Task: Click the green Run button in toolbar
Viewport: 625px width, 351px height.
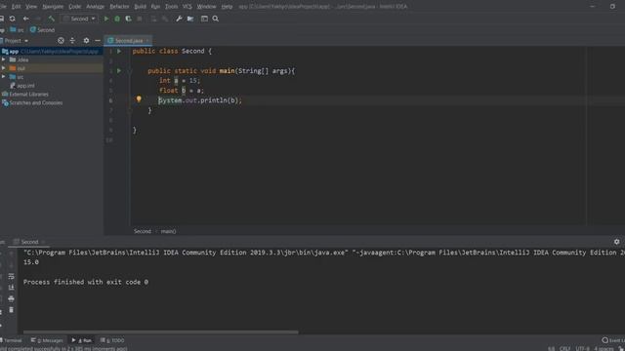Action: coord(106,19)
